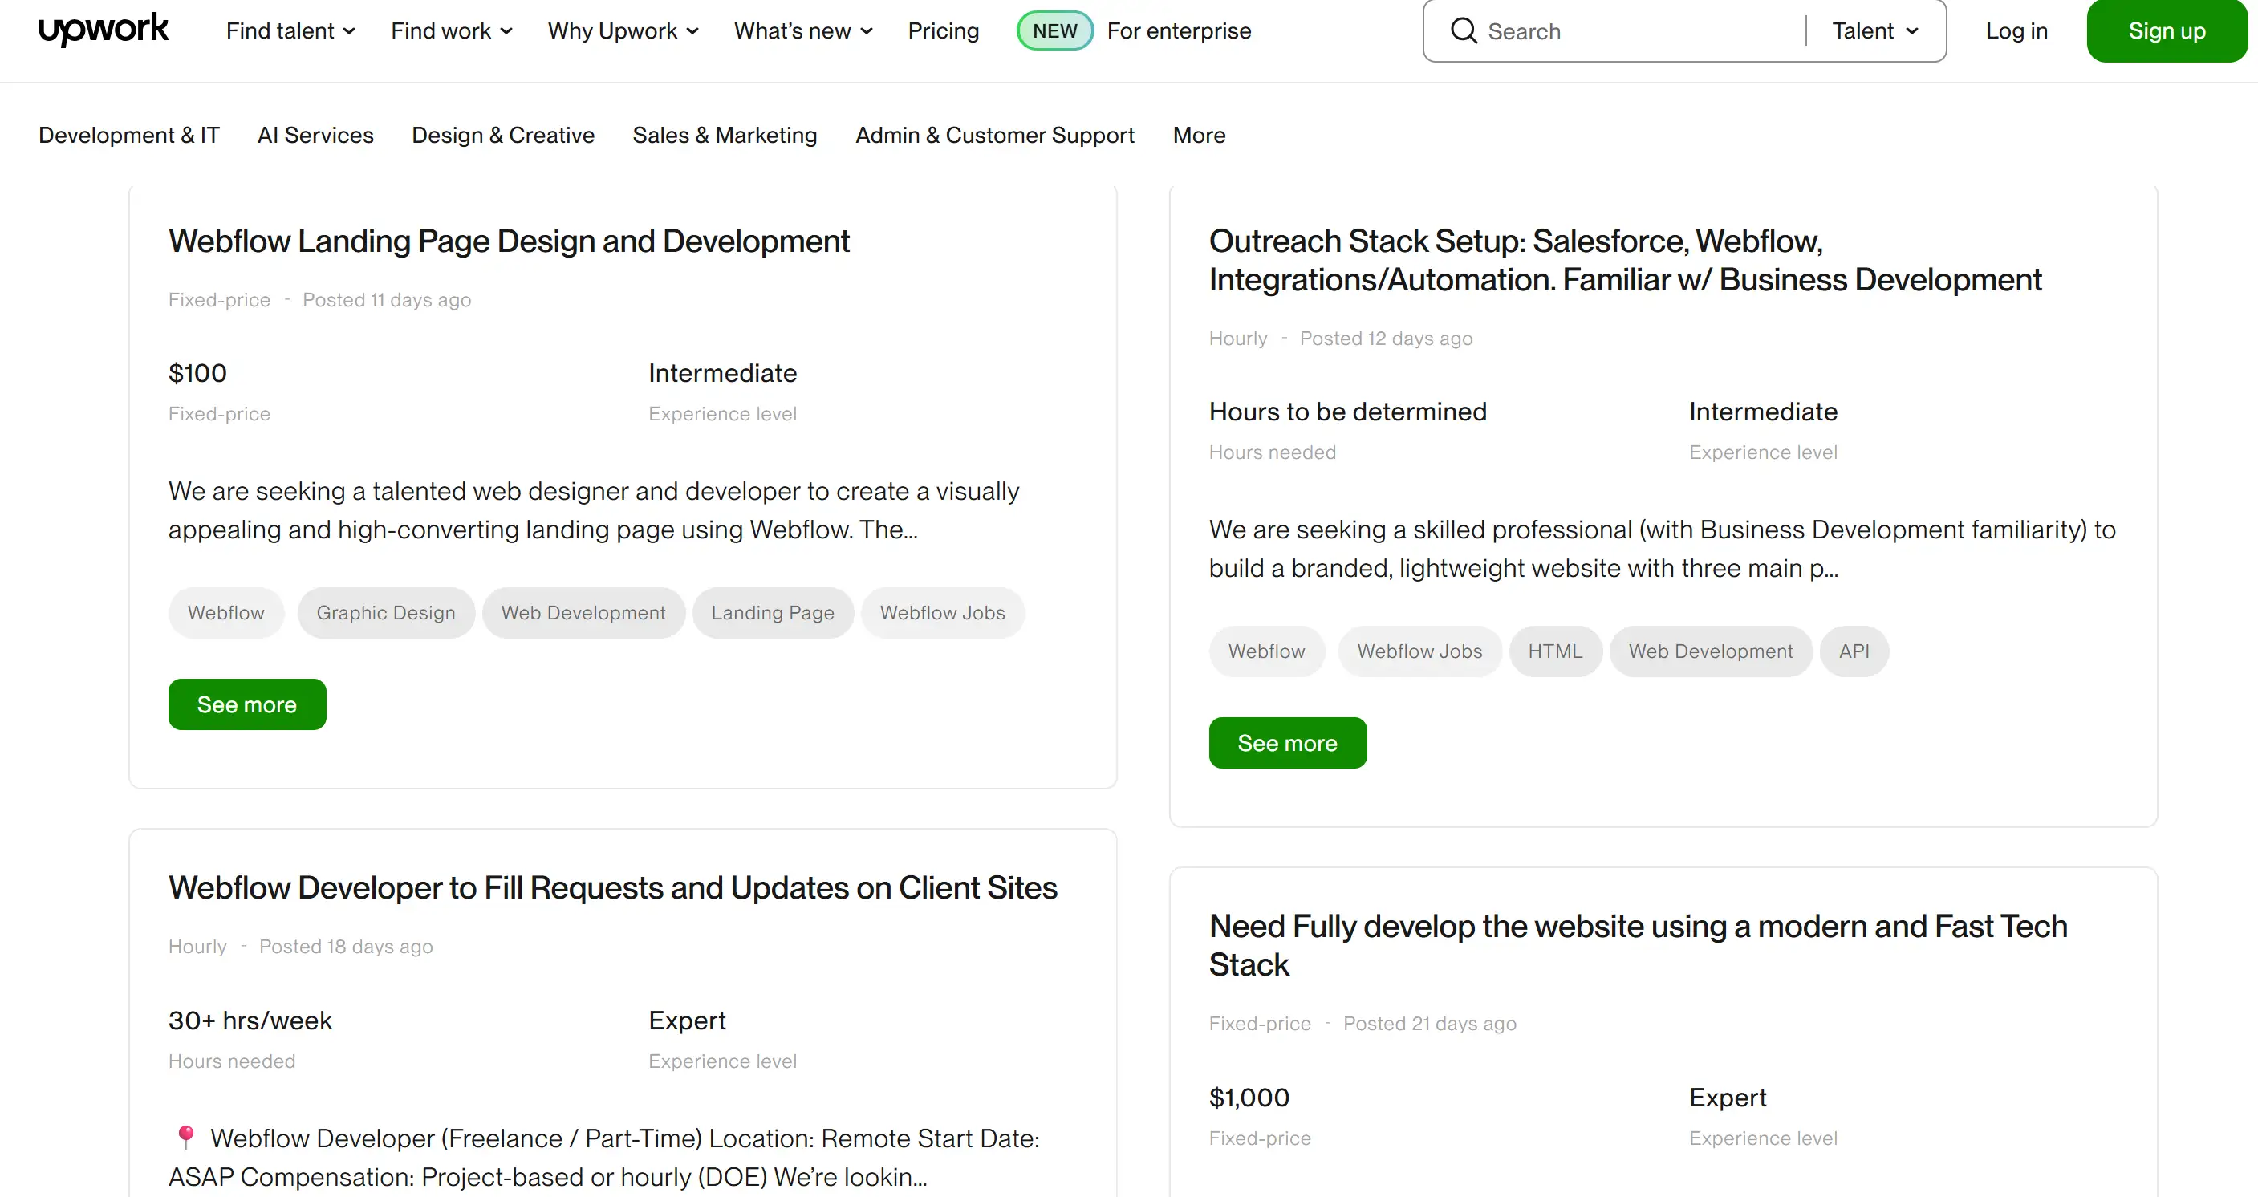Screen dimensions: 2258x1197
Task: Open the For enterprise link
Action: click(1179, 30)
